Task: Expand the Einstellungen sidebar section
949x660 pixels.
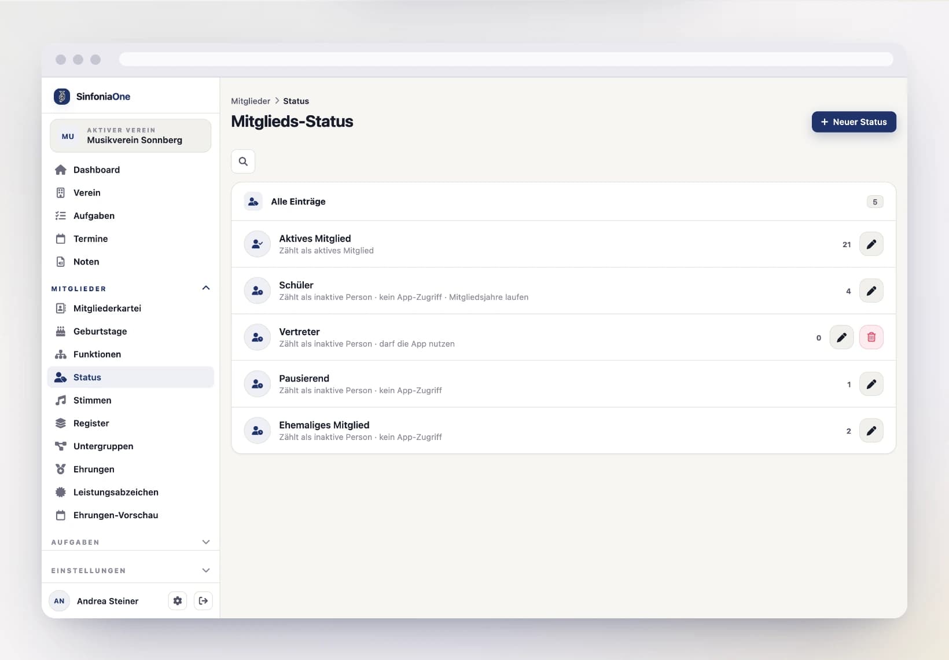Action: (206, 570)
